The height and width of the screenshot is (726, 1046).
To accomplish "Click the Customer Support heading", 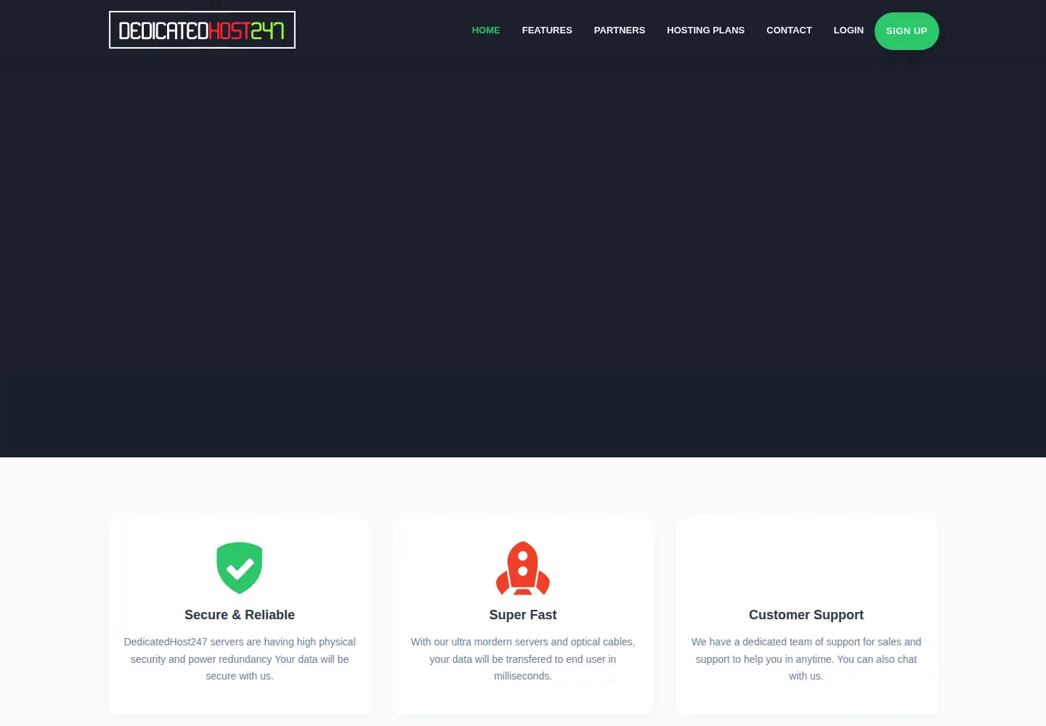I will (806, 615).
